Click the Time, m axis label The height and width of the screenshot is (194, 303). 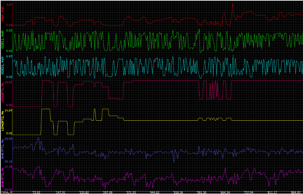pos(6,192)
